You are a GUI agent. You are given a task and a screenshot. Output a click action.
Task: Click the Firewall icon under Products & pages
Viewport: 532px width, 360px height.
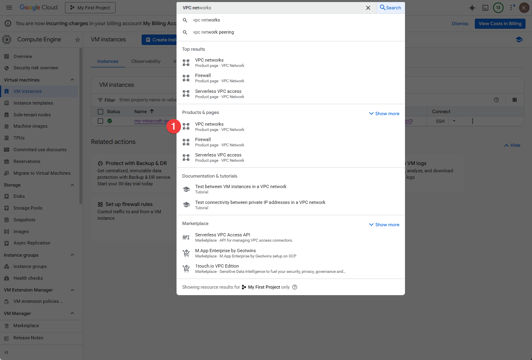coord(186,142)
